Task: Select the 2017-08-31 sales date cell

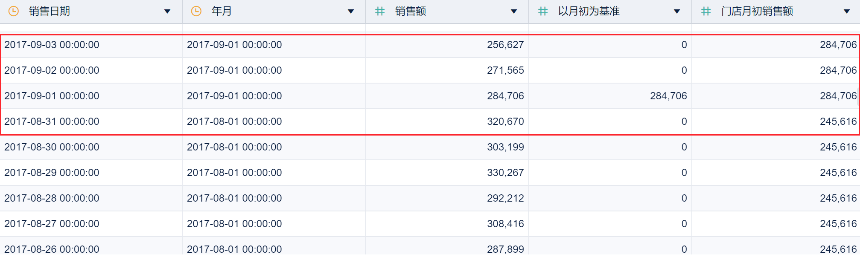Action: (52, 121)
